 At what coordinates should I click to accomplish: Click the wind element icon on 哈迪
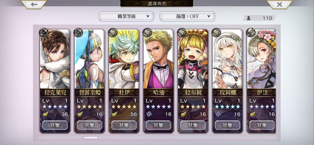pyautogui.click(x=149, y=114)
